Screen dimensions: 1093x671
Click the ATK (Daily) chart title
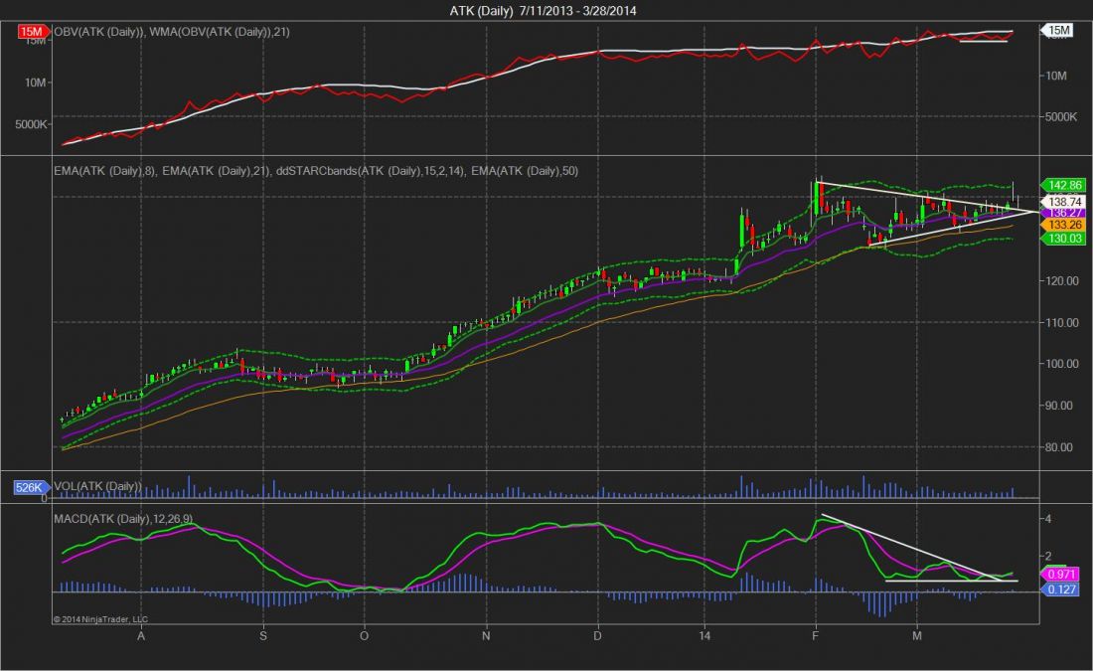pos(546,11)
